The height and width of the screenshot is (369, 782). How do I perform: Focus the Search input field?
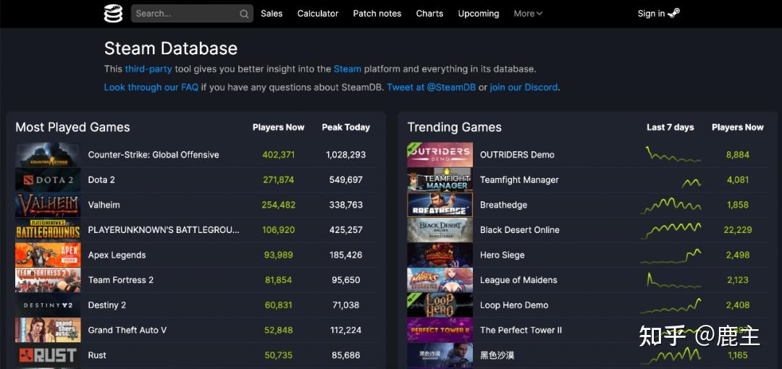(x=192, y=14)
